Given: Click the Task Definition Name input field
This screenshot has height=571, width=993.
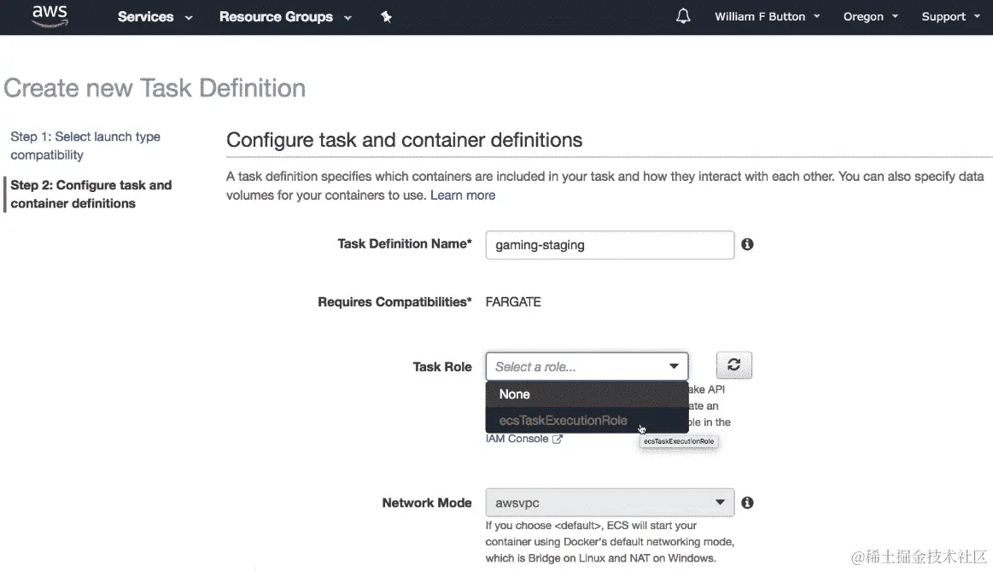Looking at the screenshot, I should [x=610, y=245].
